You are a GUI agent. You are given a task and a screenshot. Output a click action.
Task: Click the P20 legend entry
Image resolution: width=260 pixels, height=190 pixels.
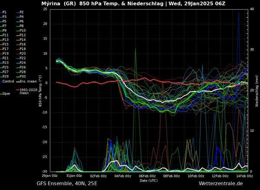tap(23, 53)
